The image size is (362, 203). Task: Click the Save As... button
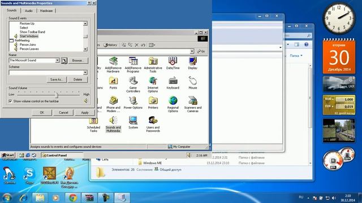(57, 80)
